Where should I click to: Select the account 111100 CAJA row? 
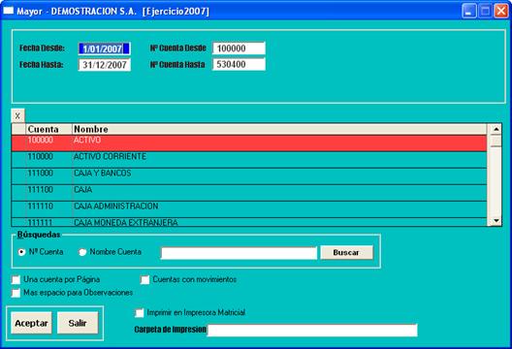pos(249,193)
